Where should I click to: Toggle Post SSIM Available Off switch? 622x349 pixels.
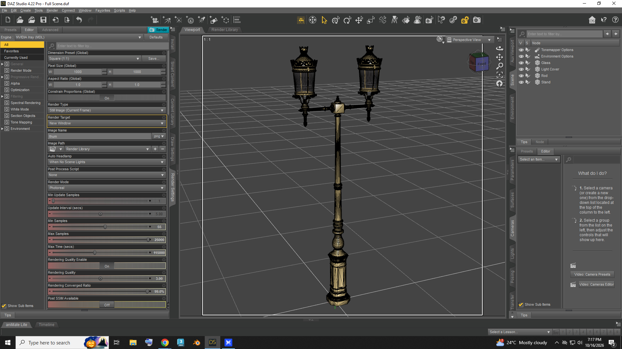click(107, 305)
